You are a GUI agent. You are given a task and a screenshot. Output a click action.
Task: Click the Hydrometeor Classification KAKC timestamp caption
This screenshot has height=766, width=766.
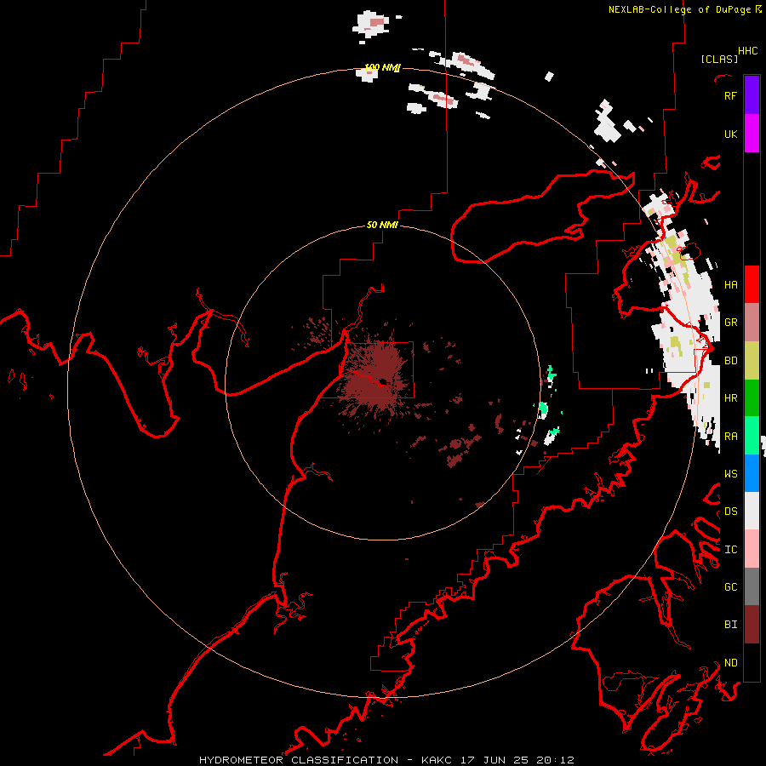(x=386, y=760)
